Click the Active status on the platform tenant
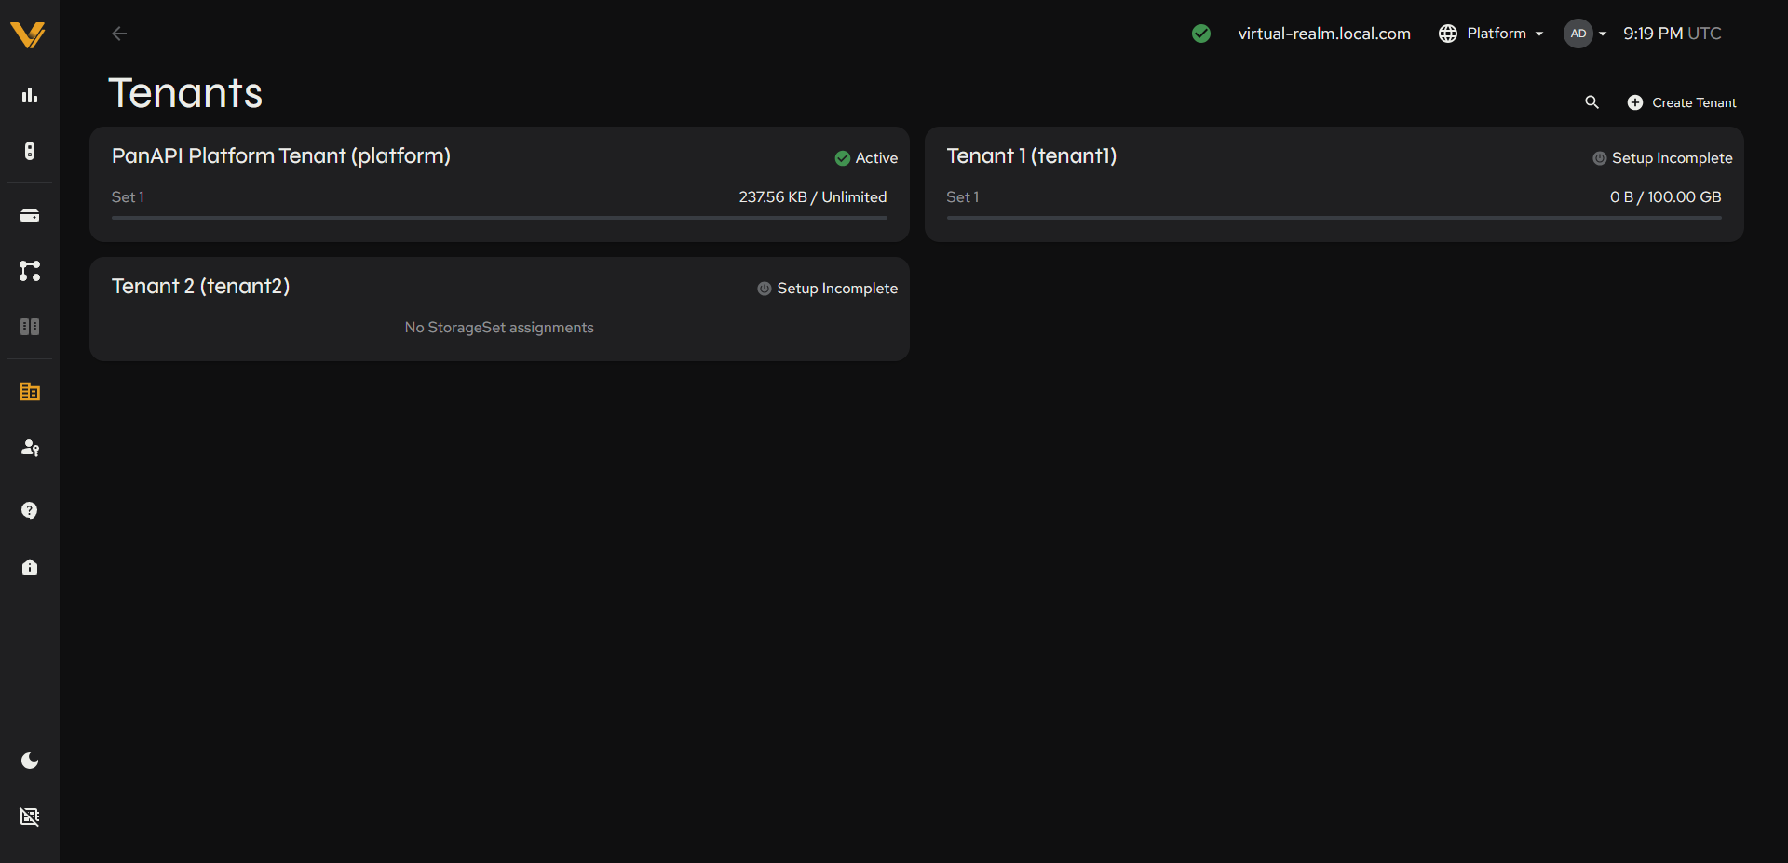The width and height of the screenshot is (1788, 863). [x=866, y=158]
